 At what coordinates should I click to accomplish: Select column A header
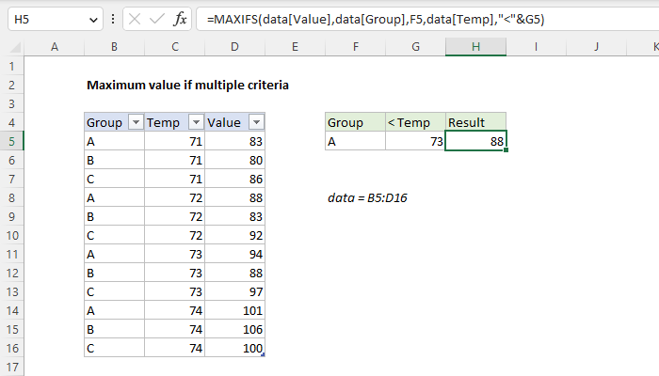55,47
